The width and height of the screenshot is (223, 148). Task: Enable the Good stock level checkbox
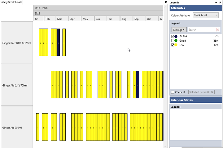pyautogui.click(x=173, y=41)
